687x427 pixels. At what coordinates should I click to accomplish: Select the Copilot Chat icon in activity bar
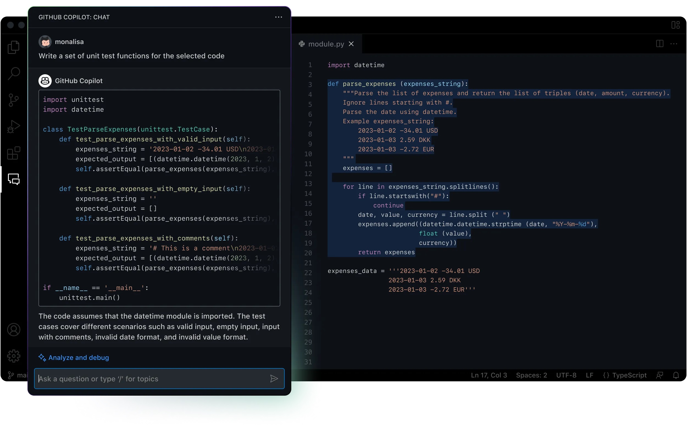pos(13,179)
